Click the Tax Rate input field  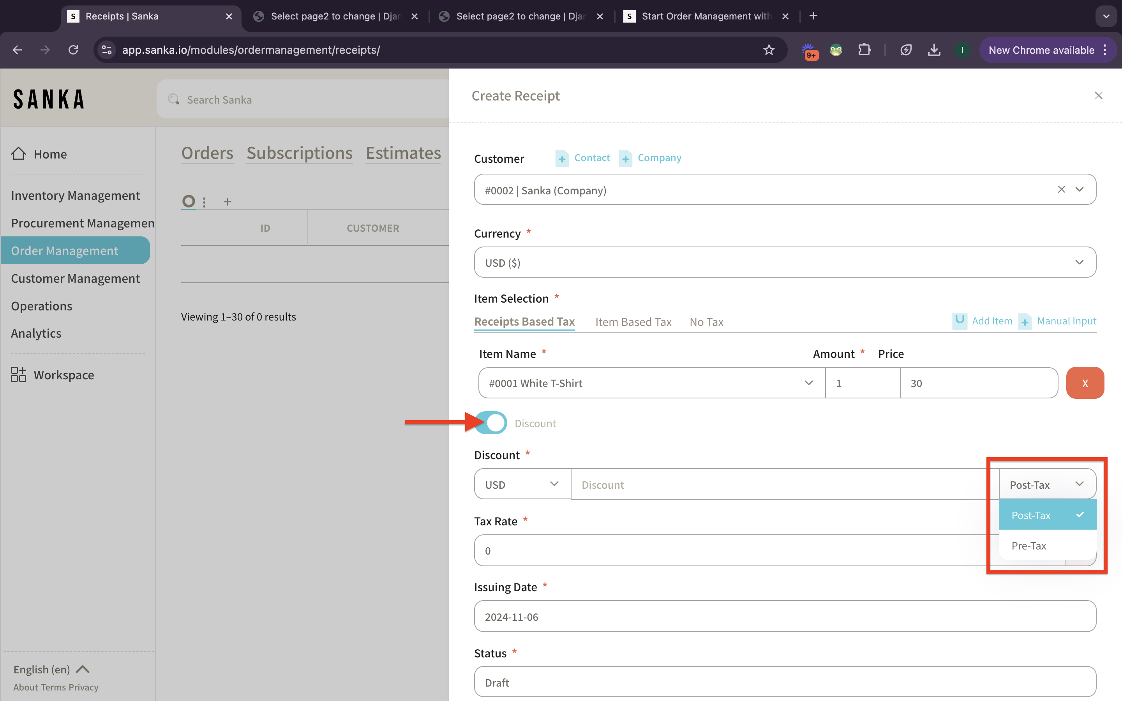(x=727, y=550)
